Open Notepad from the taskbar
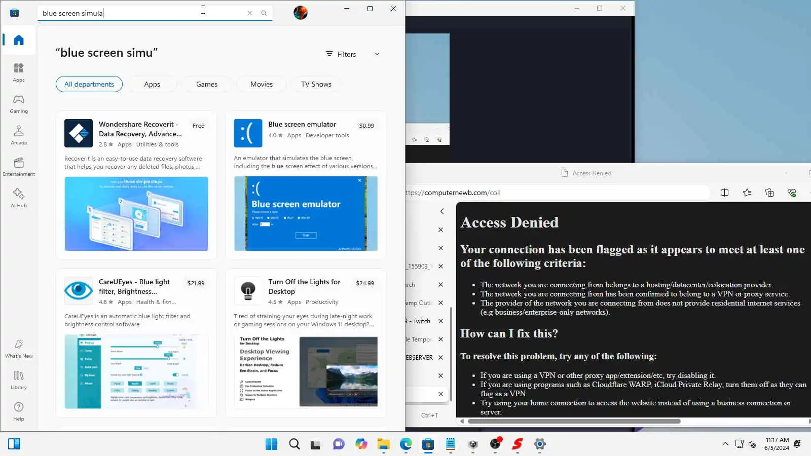The height and width of the screenshot is (456, 811). coord(451,444)
